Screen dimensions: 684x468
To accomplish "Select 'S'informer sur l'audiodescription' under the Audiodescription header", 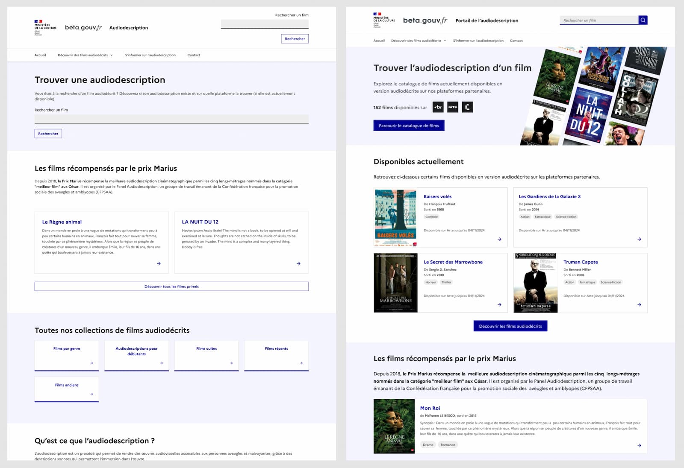I will [150, 55].
